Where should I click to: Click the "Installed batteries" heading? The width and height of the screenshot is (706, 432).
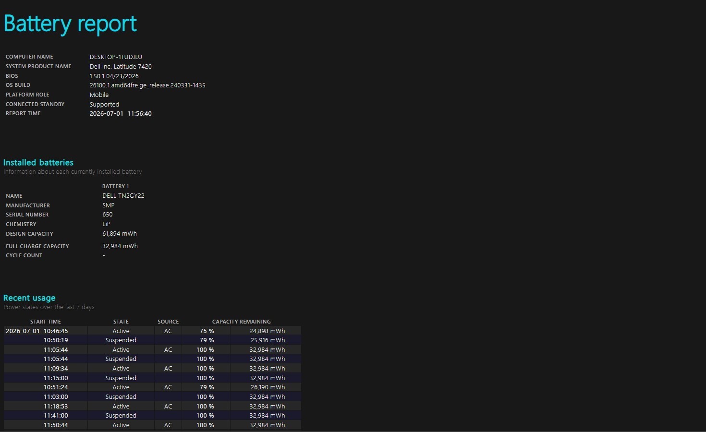pyautogui.click(x=38, y=162)
